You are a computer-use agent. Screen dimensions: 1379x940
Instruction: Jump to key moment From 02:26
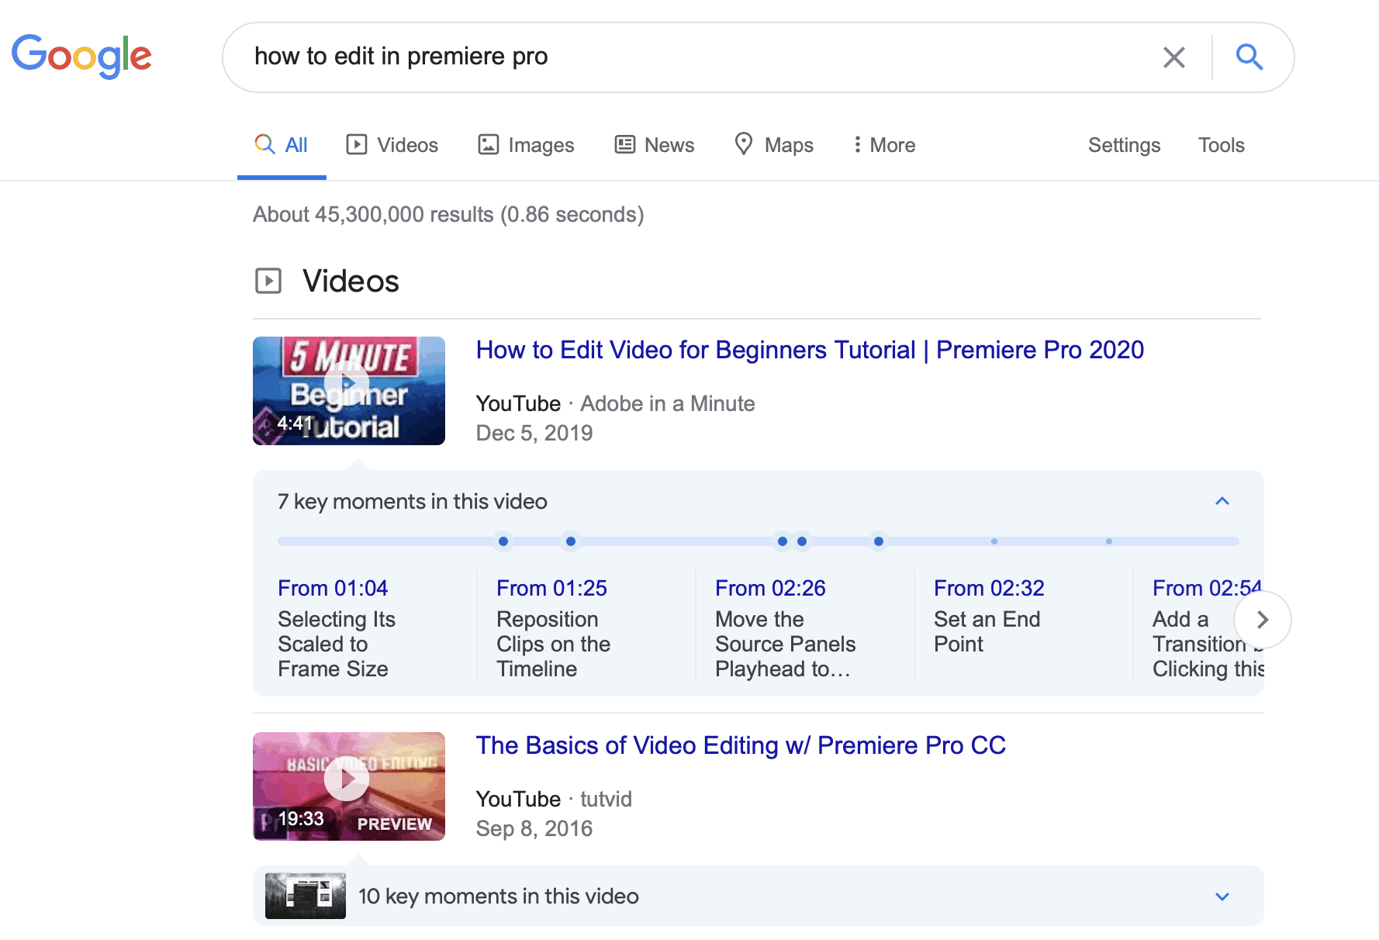[770, 589]
